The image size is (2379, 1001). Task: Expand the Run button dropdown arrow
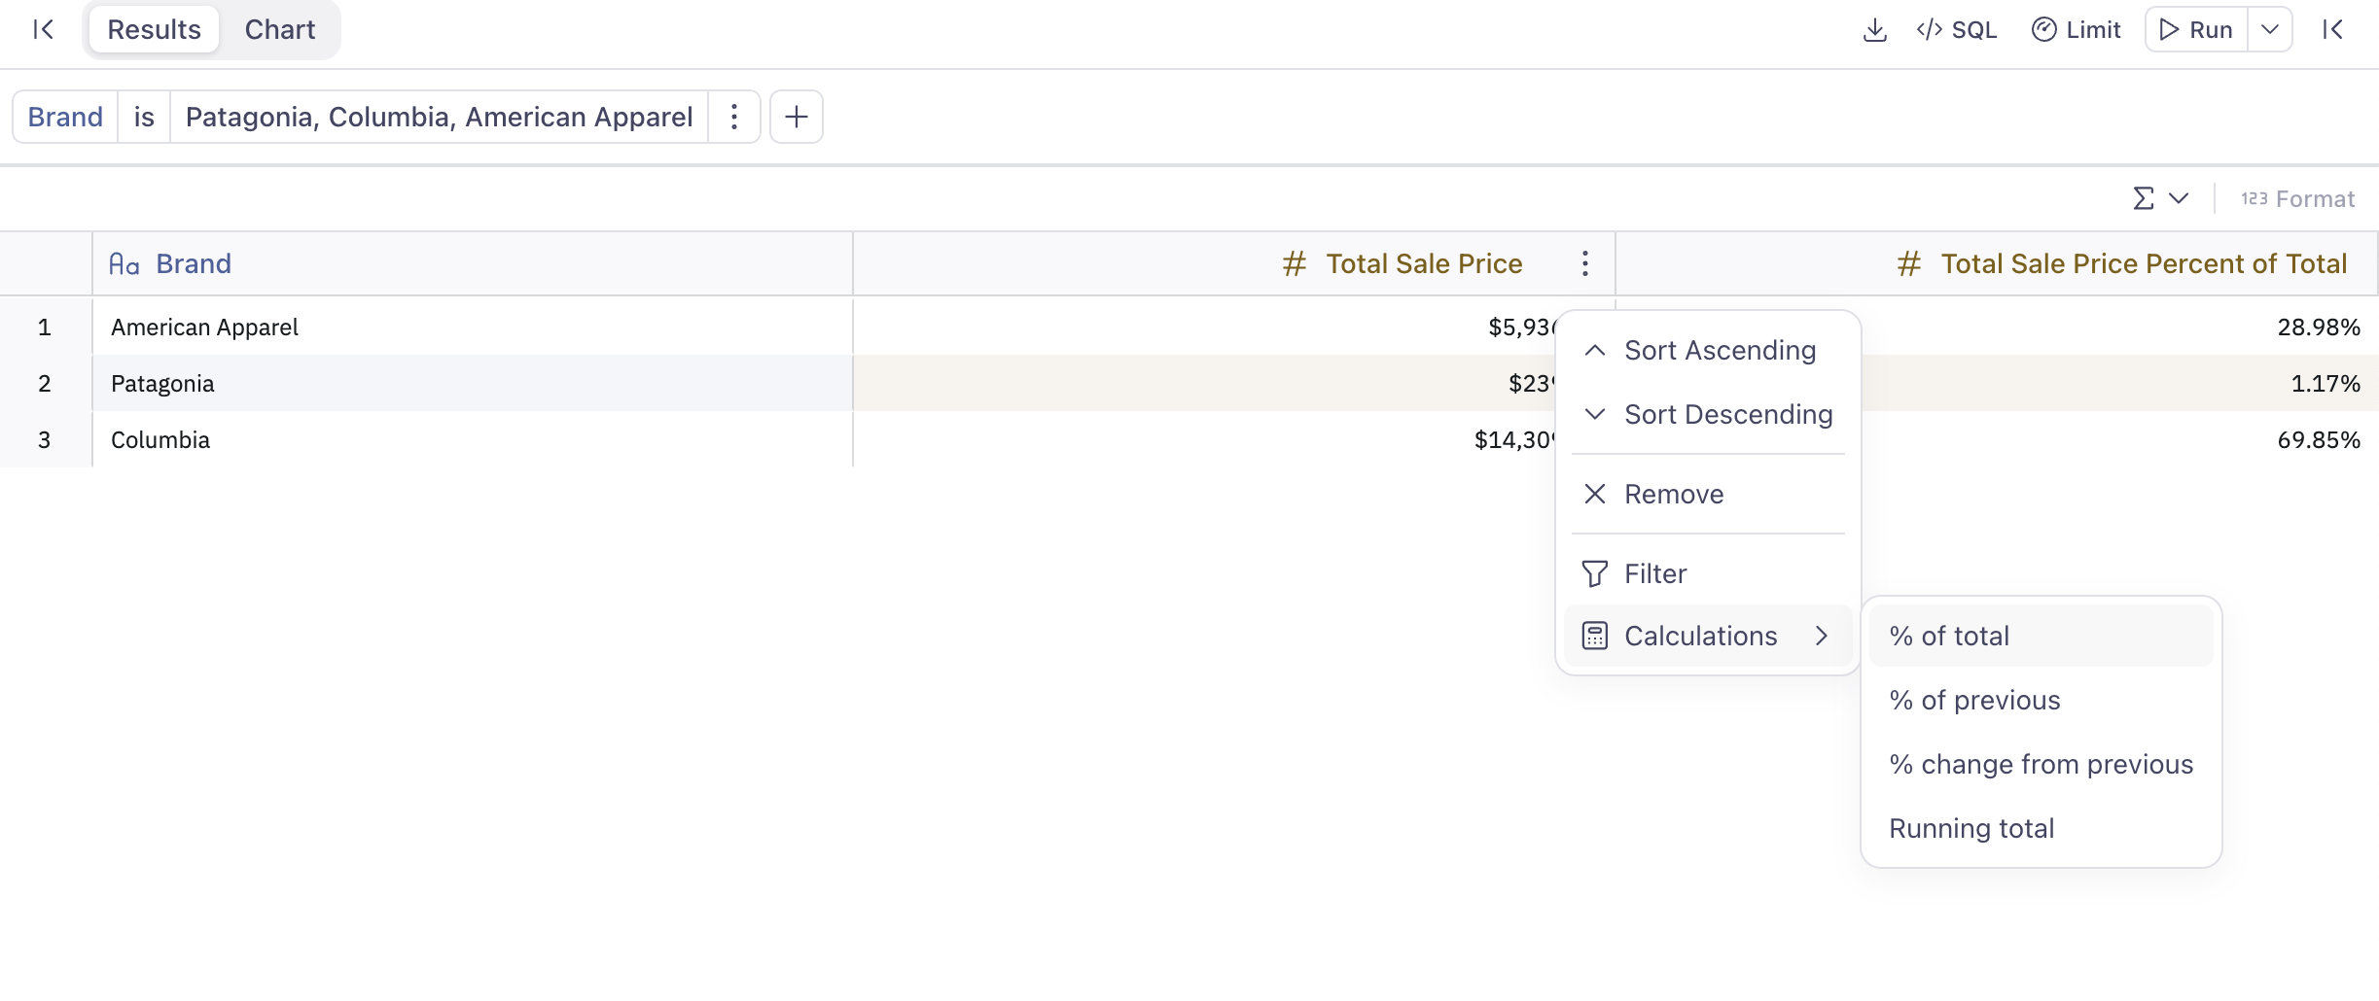tap(2270, 30)
